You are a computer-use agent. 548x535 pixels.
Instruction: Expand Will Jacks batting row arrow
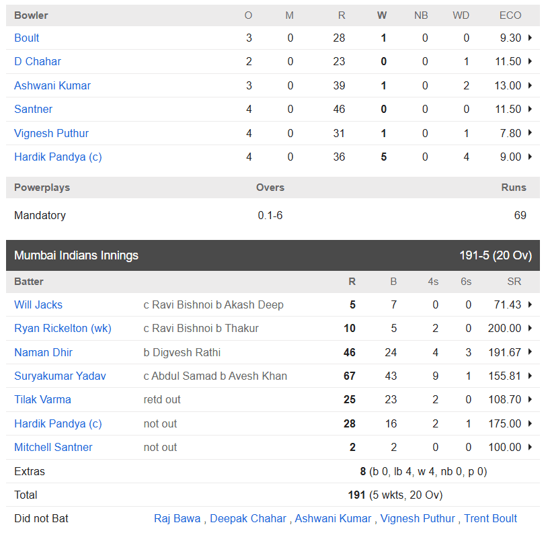(x=530, y=304)
